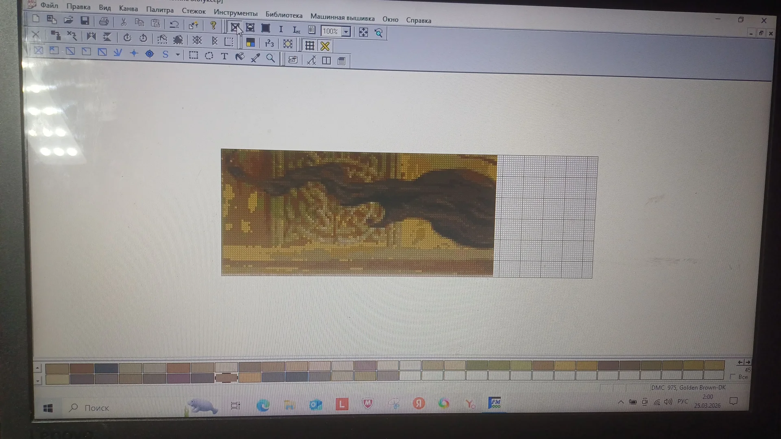Select the elliptical lasso selection tool
Image resolution: width=781 pixels, height=439 pixels.
pyautogui.click(x=209, y=56)
